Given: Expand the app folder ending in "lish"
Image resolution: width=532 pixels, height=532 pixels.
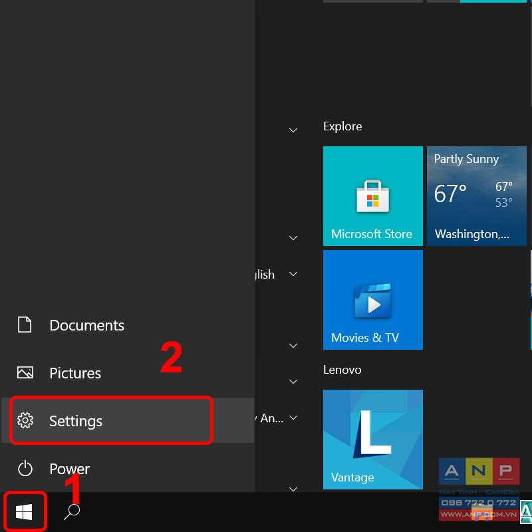Looking at the screenshot, I should 293,274.
